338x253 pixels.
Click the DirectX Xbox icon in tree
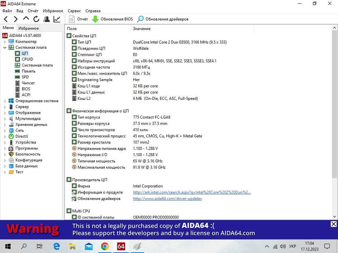(11, 136)
